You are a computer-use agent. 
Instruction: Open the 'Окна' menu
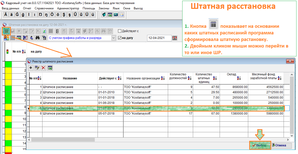pyautogui.click(x=127, y=8)
